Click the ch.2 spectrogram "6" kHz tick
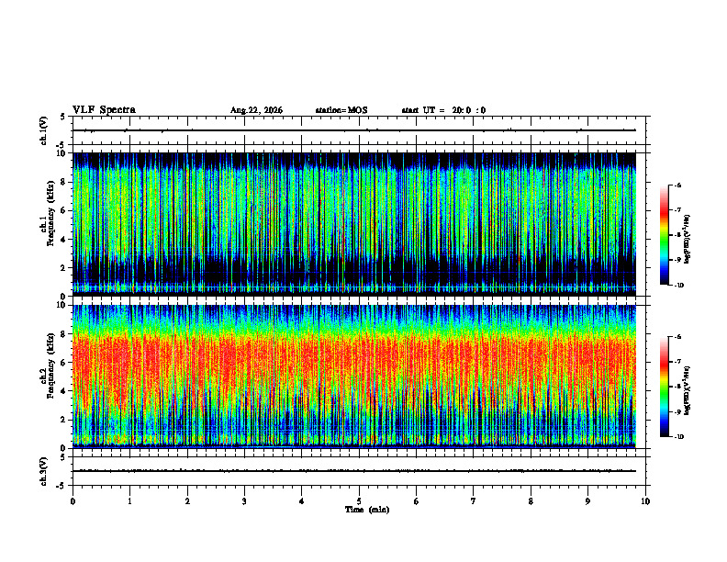Image resolution: width=727 pixels, height=562 pixels. [64, 362]
